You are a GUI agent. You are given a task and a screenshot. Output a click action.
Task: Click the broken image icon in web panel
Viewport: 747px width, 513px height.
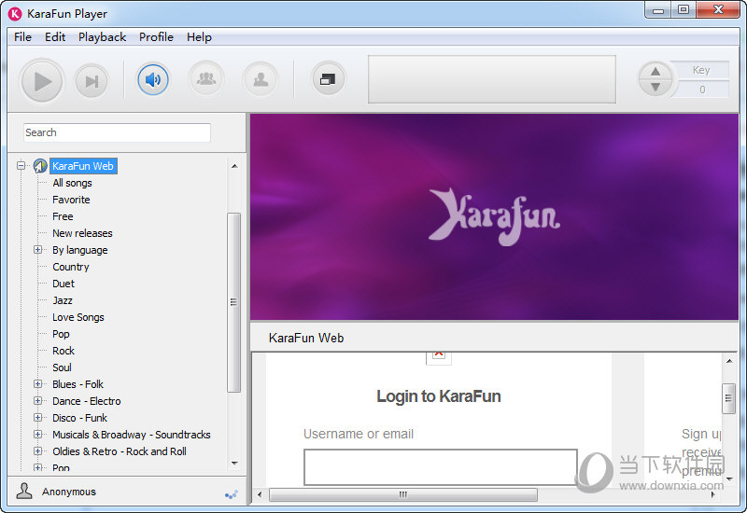[438, 356]
